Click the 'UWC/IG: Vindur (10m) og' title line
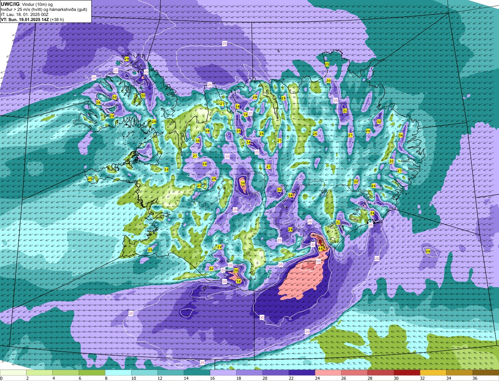499x381 pixels. coord(27,4)
